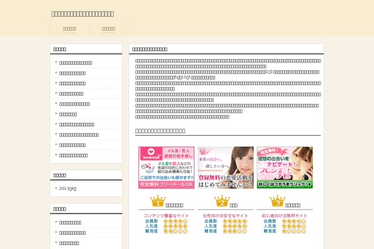Click the 詳しくはコチラをクリック button
Viewport: 374px width, 249px height.
coord(285,184)
